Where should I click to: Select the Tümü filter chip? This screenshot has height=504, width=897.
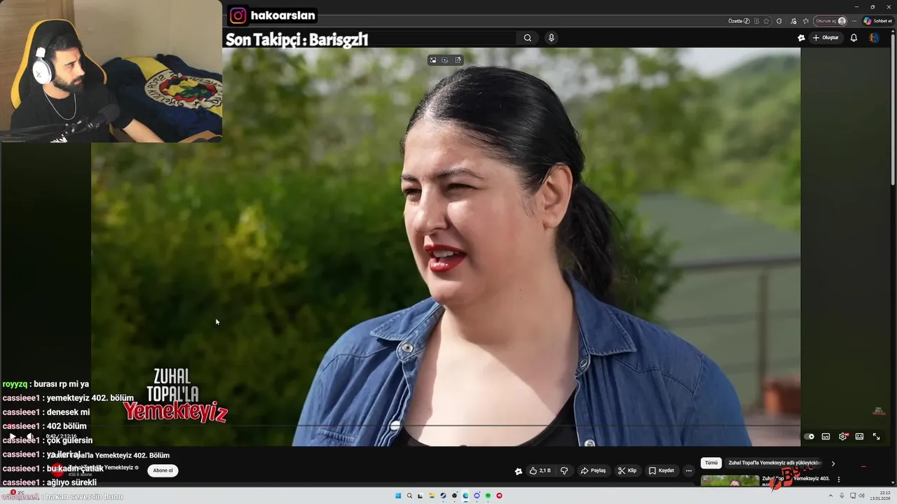[711, 463]
